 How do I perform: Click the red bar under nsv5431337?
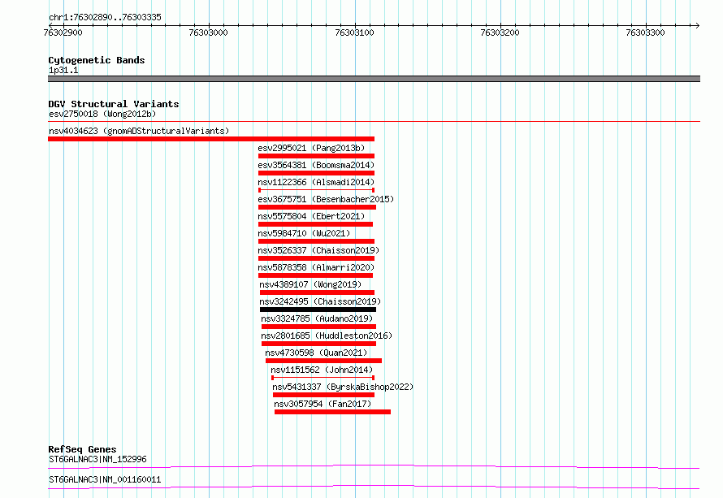[323, 395]
